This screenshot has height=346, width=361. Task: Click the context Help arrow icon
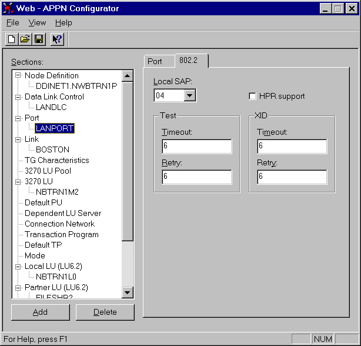click(57, 39)
